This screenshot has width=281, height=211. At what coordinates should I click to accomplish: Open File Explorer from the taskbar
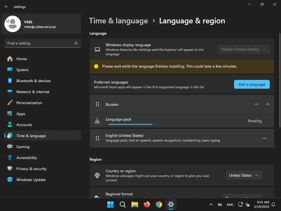click(x=134, y=204)
